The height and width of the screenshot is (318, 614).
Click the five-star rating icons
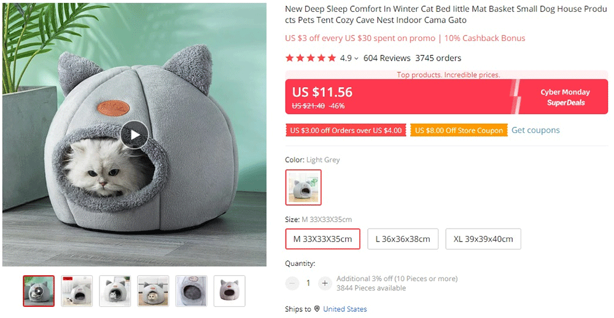pyautogui.click(x=311, y=58)
